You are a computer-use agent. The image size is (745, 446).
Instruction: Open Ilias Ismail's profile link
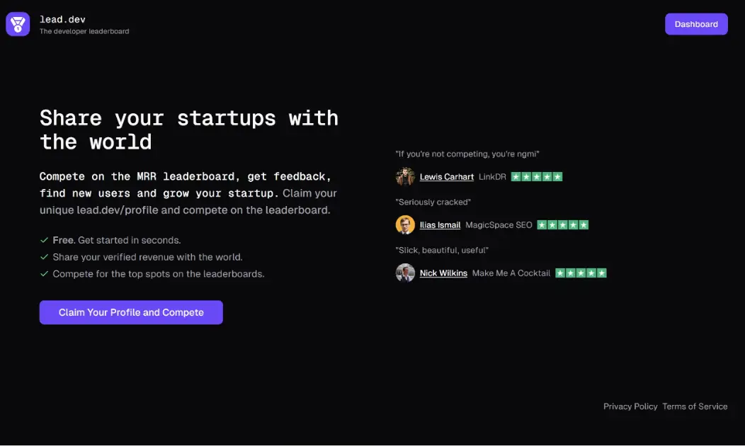441,224
